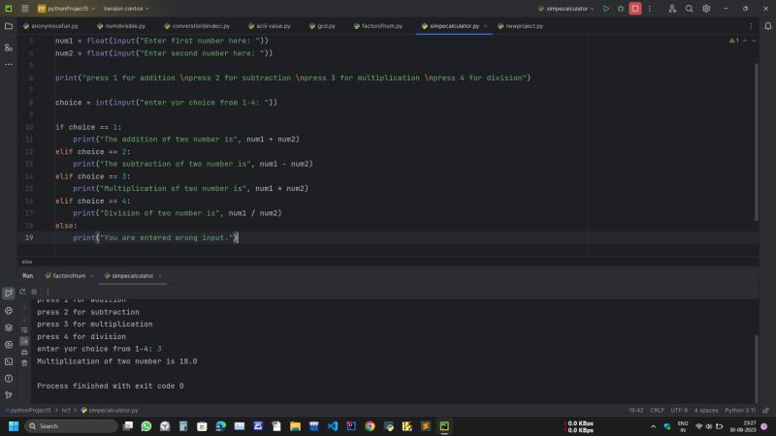Toggle soft-wrap in the console

(x=24, y=329)
